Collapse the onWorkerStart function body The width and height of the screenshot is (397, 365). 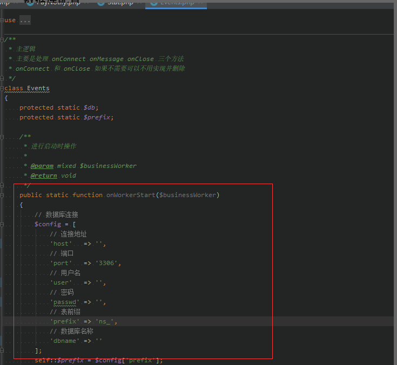[2, 195]
